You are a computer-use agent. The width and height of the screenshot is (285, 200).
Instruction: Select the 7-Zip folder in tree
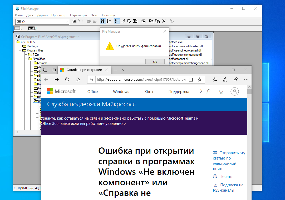[33, 55]
